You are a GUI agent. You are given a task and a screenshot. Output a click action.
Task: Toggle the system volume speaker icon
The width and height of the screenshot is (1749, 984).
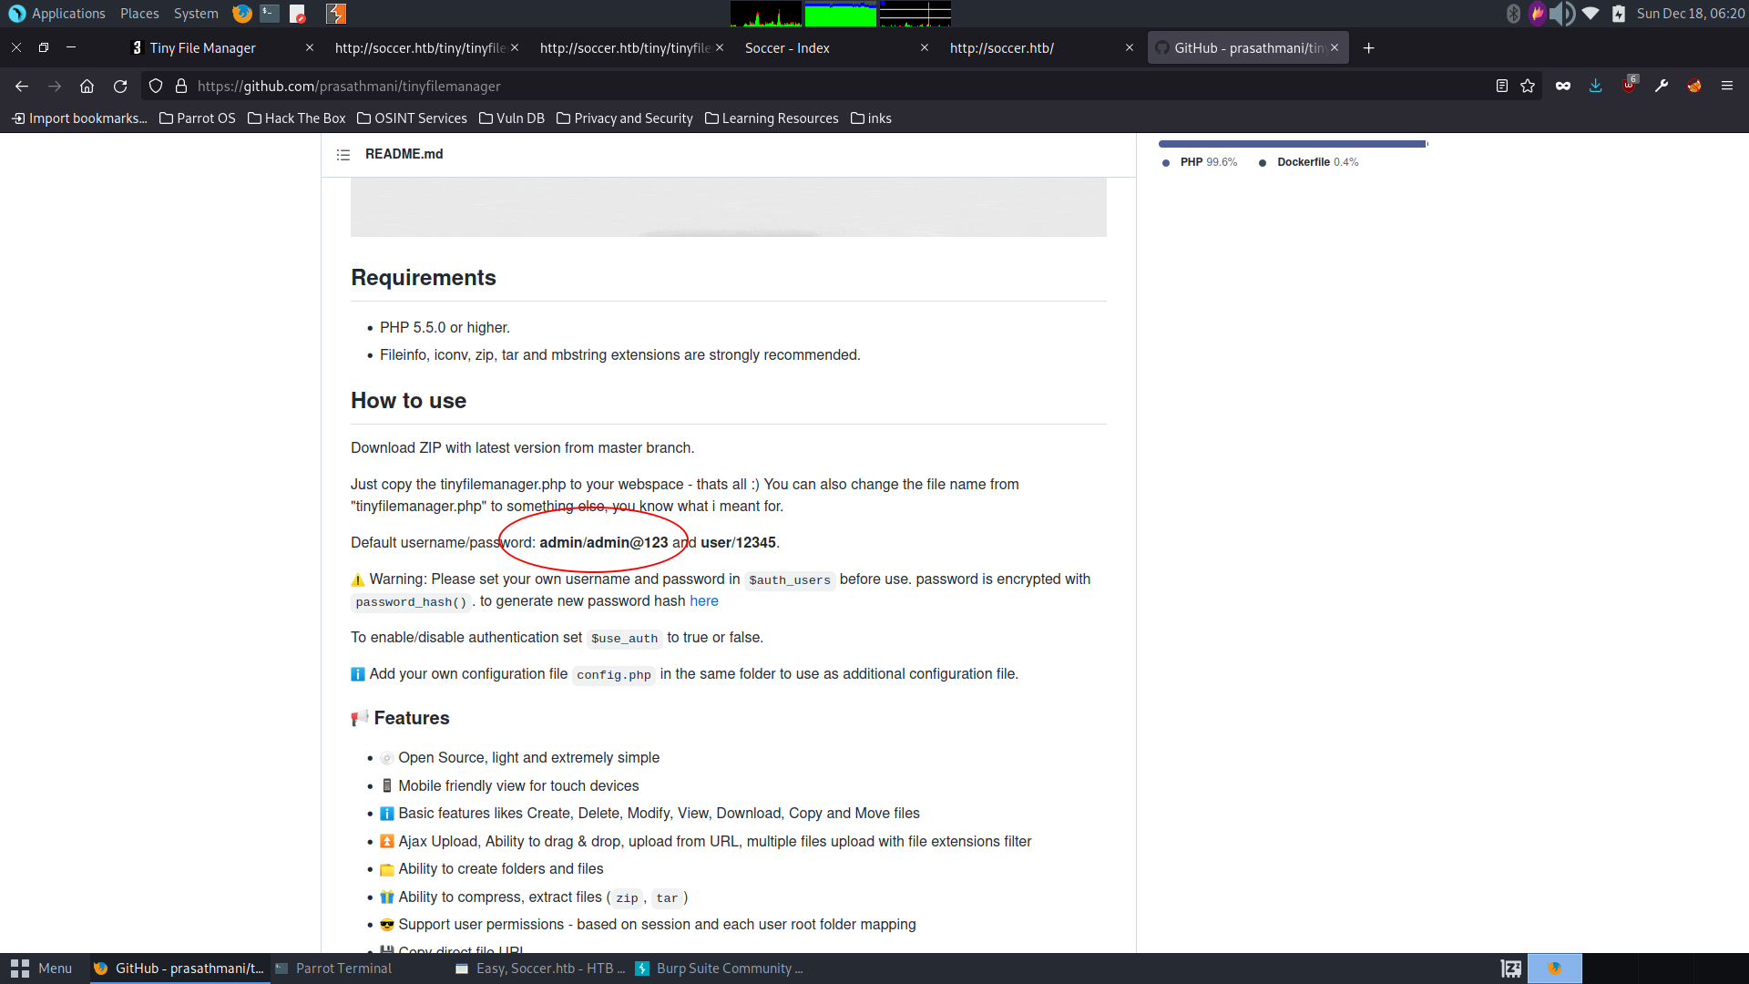[1561, 14]
